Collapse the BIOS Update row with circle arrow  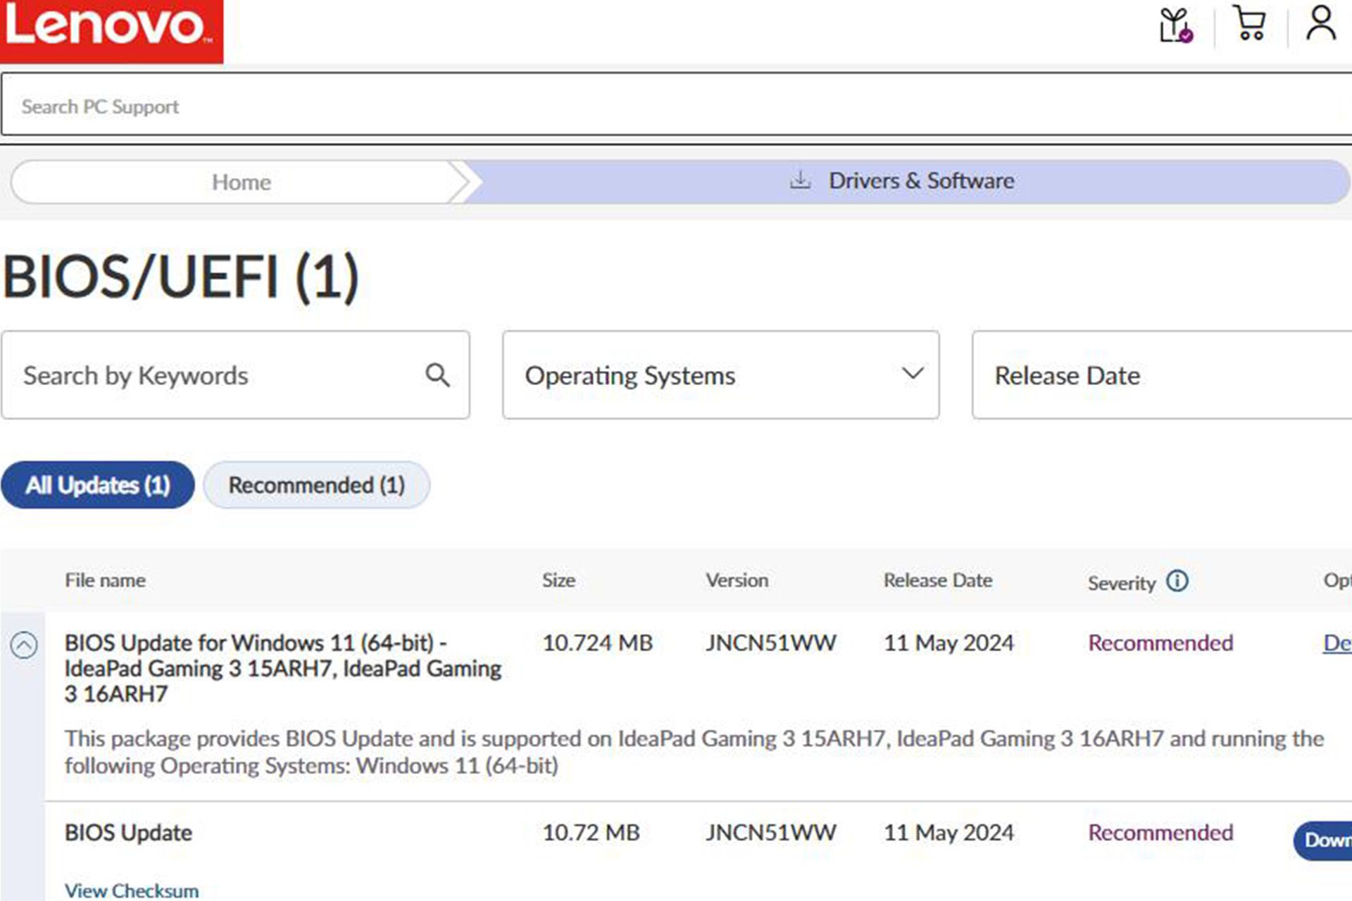pyautogui.click(x=24, y=645)
